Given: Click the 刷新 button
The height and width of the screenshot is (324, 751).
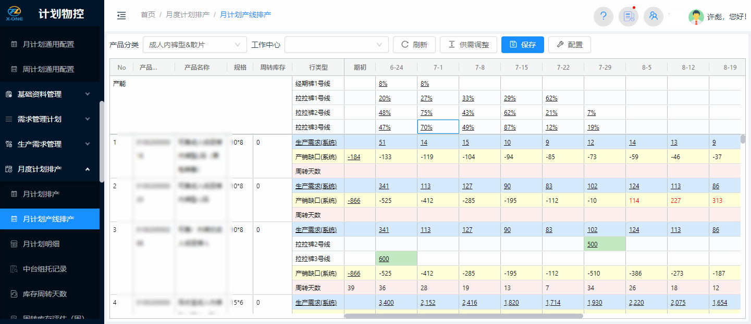Looking at the screenshot, I should point(414,45).
